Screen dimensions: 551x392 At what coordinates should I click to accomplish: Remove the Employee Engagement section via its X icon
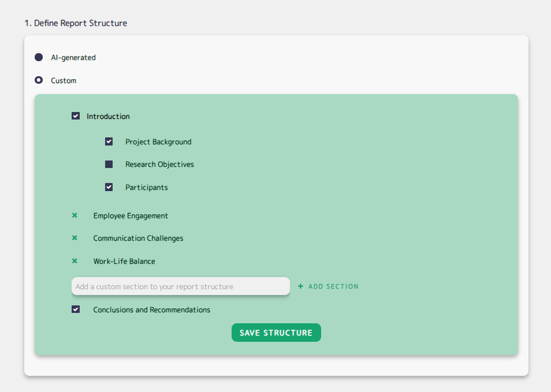pyautogui.click(x=75, y=215)
